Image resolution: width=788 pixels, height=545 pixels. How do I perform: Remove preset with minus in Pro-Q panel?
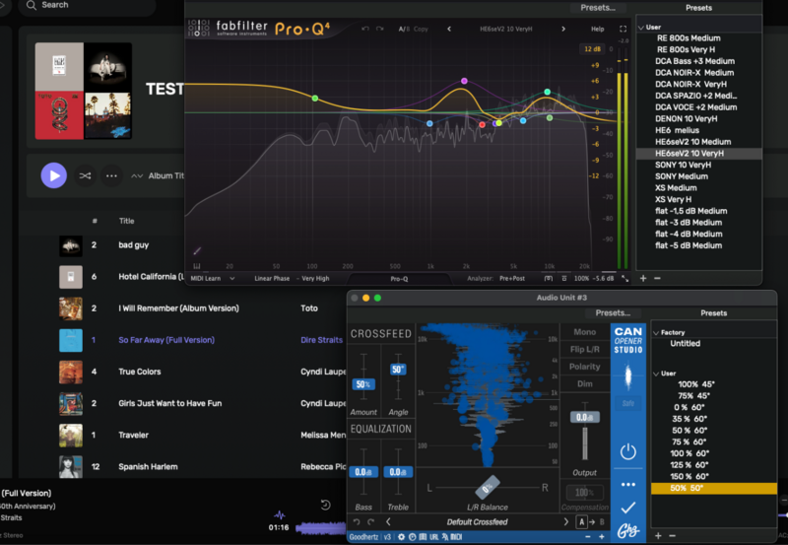pyautogui.click(x=657, y=278)
